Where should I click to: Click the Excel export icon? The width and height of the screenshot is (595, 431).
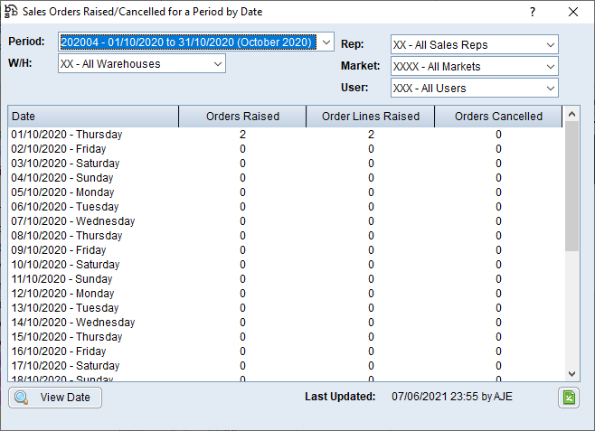(568, 398)
